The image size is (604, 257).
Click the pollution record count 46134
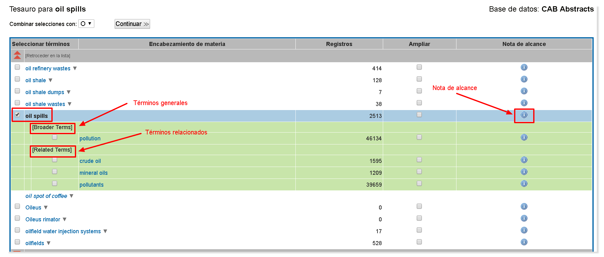click(374, 139)
